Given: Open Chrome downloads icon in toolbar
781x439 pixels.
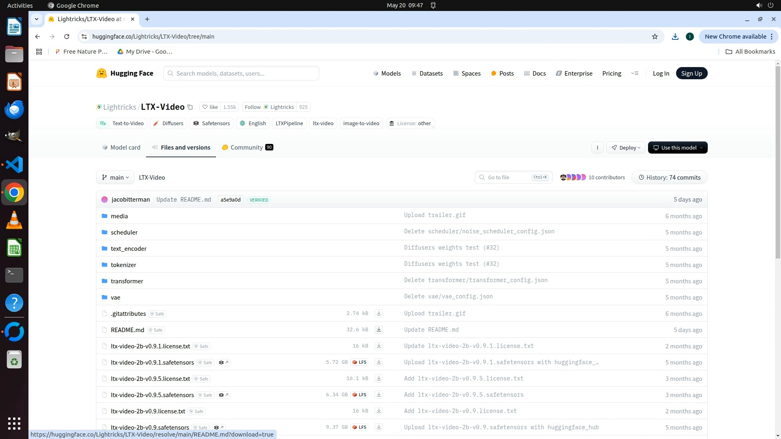Looking at the screenshot, I should pyautogui.click(x=675, y=37).
